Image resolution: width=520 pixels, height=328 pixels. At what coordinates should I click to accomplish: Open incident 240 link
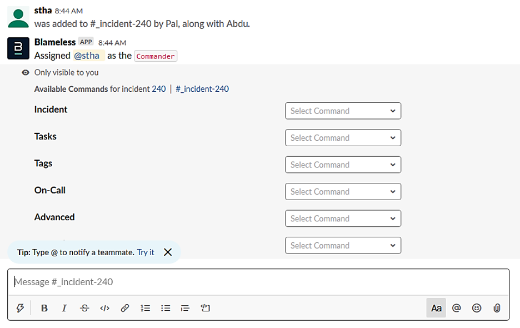(159, 89)
